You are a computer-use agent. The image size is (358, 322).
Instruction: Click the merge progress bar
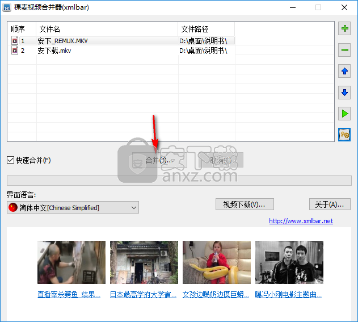(x=179, y=181)
